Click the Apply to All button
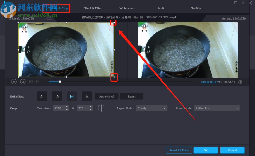The width and height of the screenshot is (255, 156). pyautogui.click(x=107, y=96)
